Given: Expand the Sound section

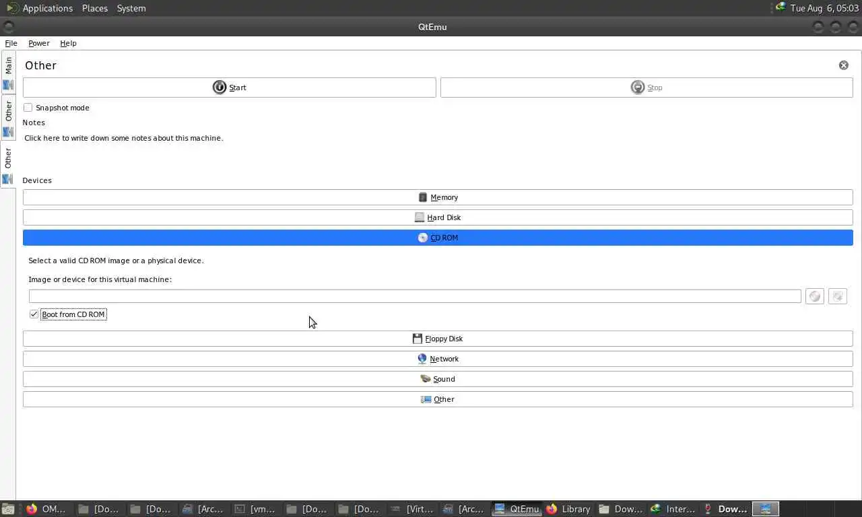Looking at the screenshot, I should pyautogui.click(x=438, y=379).
